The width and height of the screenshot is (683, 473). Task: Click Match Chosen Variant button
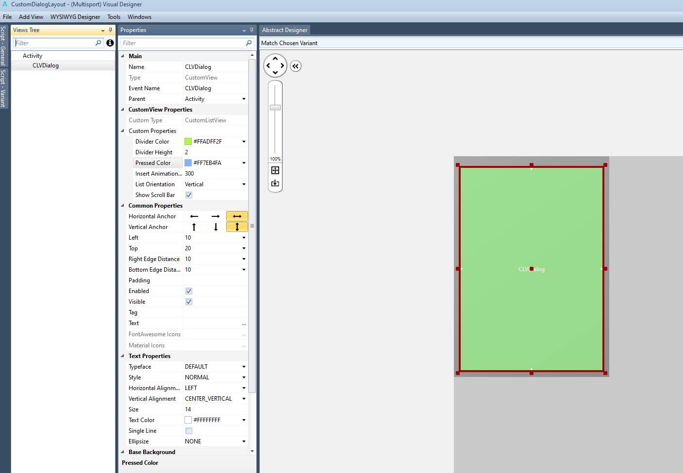coord(289,43)
